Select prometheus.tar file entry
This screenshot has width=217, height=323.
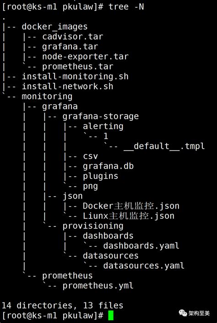[x=78, y=67]
